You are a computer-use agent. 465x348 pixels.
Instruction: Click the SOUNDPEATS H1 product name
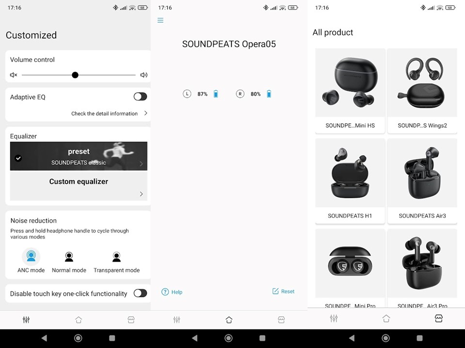click(350, 216)
